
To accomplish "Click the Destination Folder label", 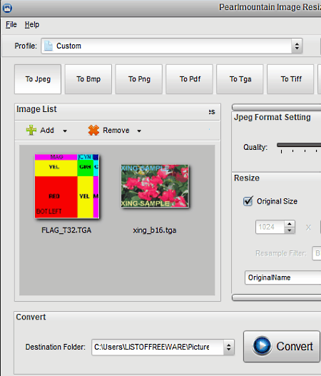I will pyautogui.click(x=56, y=347).
